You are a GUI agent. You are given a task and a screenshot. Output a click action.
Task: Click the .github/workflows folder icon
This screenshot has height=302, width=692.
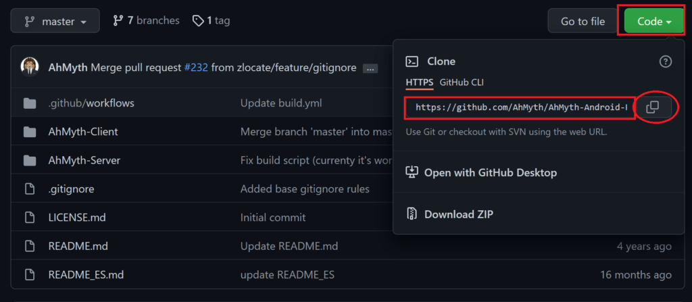[x=30, y=104]
